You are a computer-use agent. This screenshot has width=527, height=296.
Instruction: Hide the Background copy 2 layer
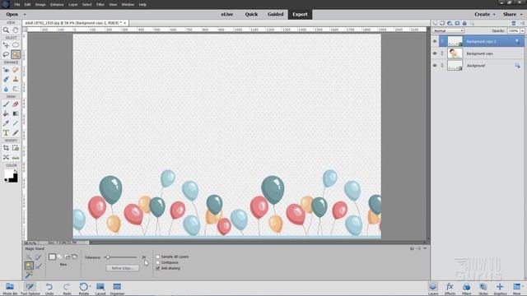(x=435, y=41)
